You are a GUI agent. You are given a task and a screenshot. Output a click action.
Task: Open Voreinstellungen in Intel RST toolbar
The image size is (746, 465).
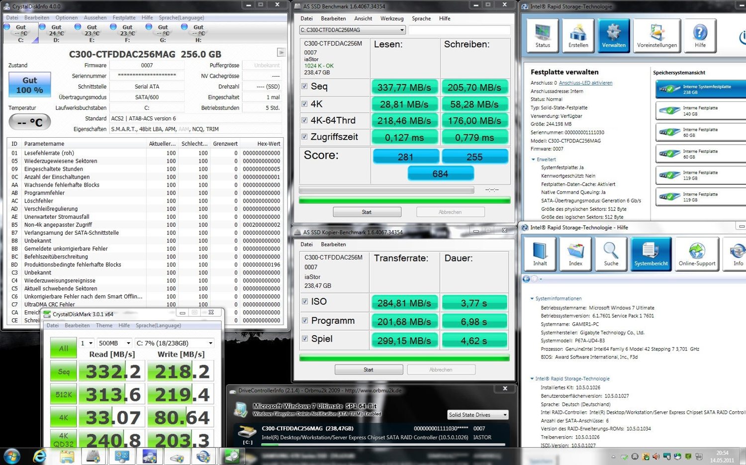[656, 36]
